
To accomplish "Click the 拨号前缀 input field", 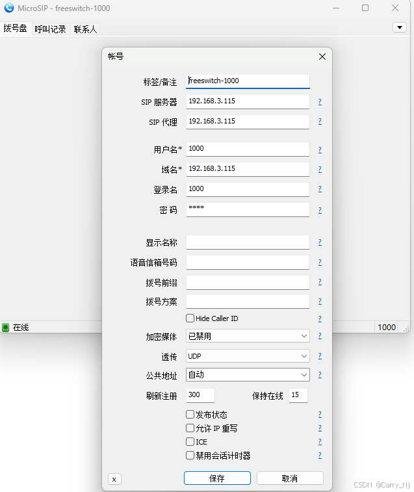I will tap(248, 282).
